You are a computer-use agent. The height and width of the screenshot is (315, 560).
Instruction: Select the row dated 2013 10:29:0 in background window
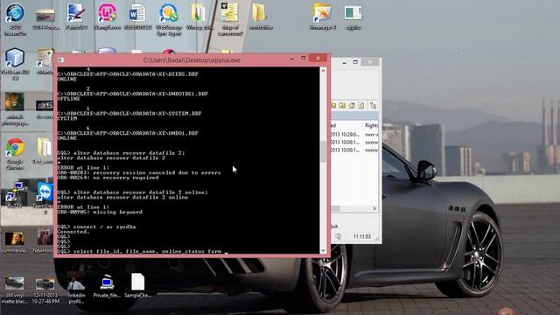pyautogui.click(x=354, y=135)
